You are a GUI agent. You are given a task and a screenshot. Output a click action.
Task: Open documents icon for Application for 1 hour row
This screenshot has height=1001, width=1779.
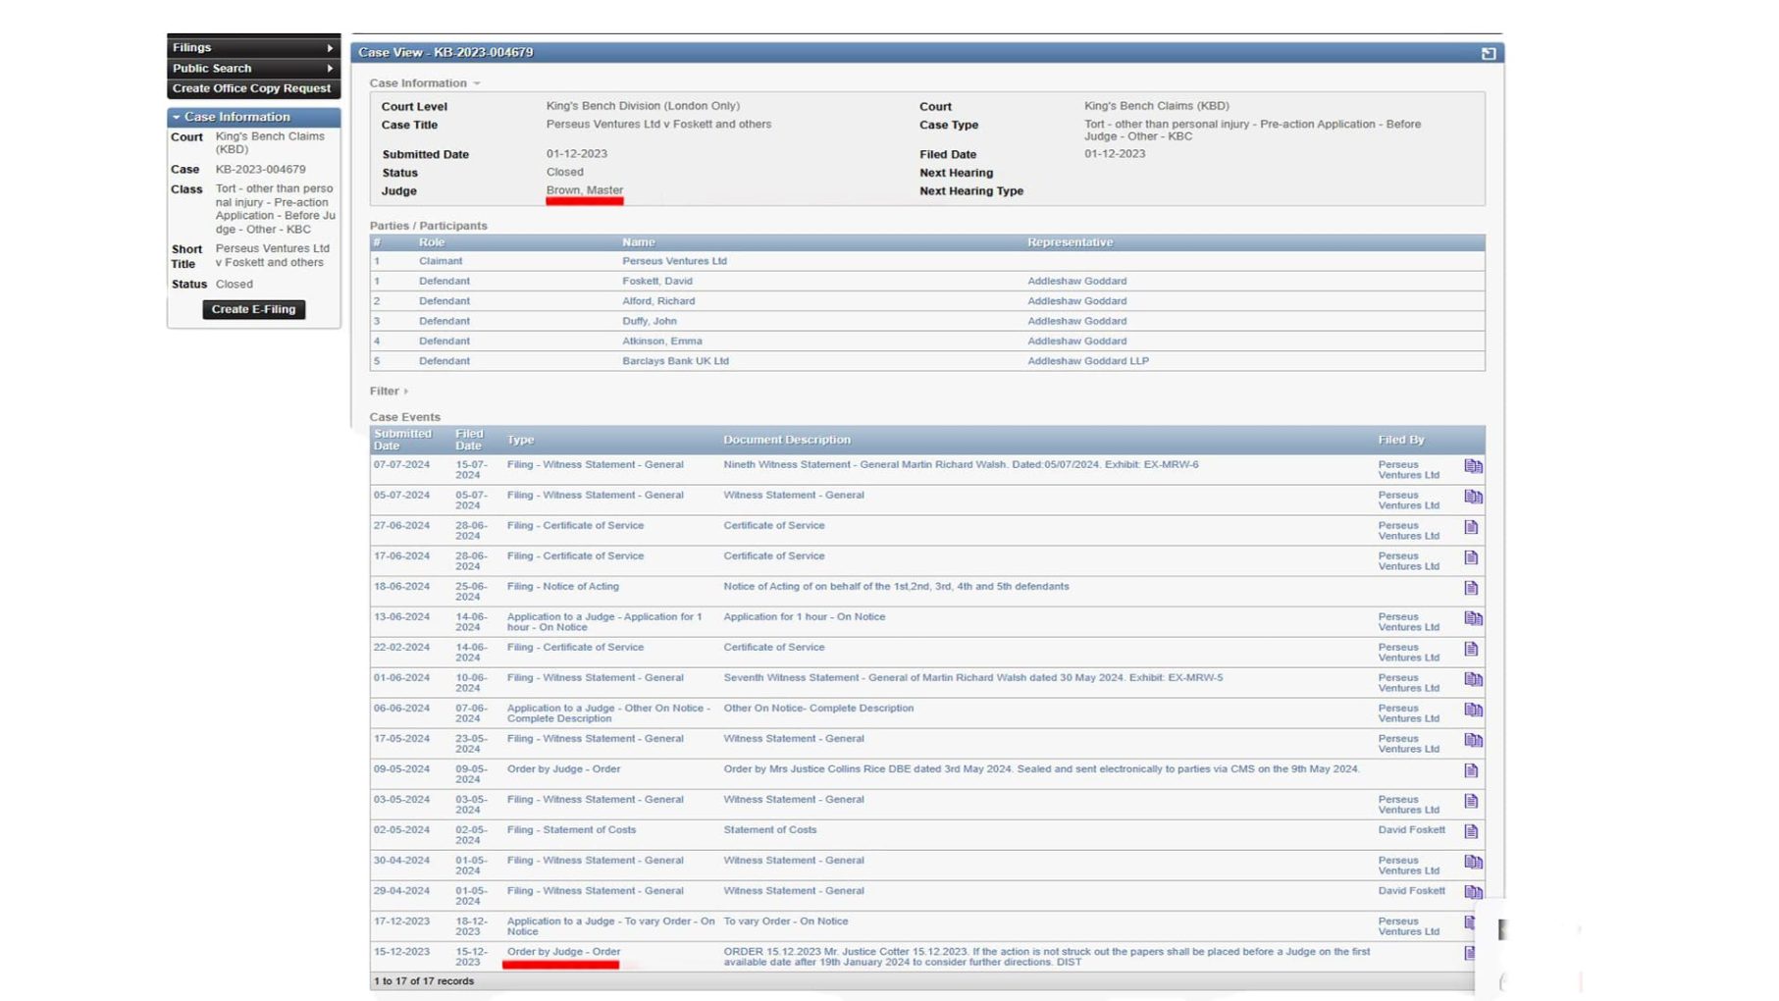(1475, 619)
